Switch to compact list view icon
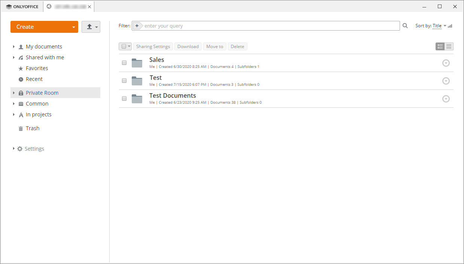Viewport: 464px width, 264px height. pos(449,47)
